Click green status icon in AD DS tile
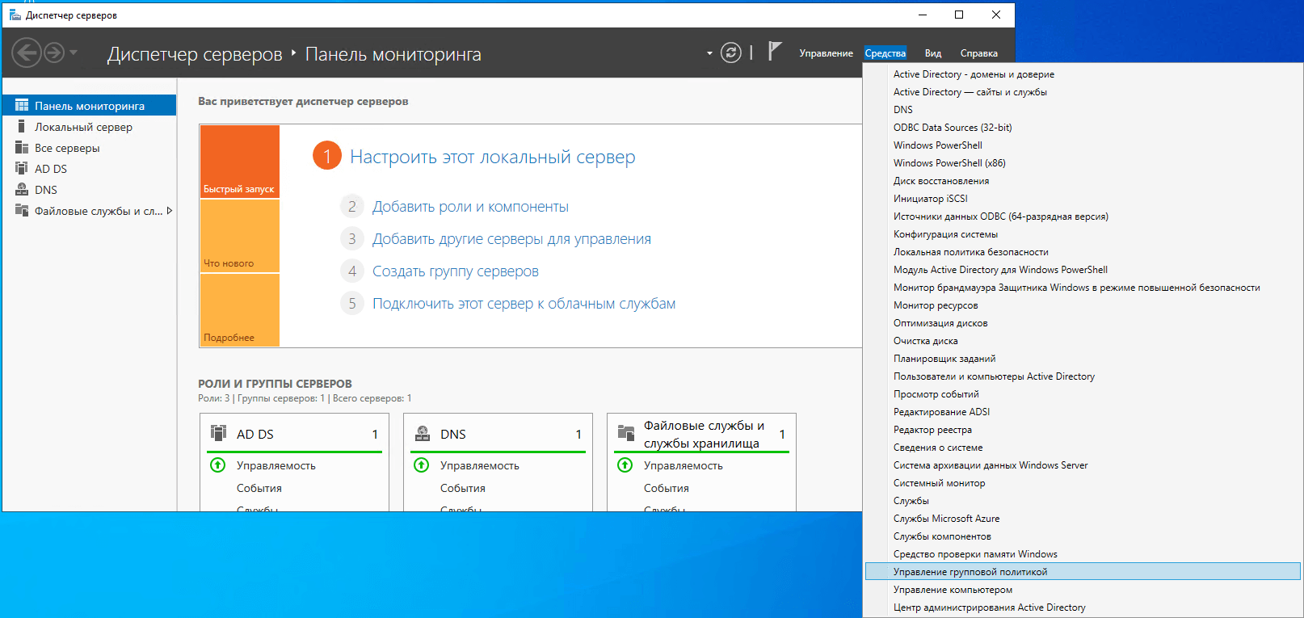The width and height of the screenshot is (1304, 618). coord(217,465)
